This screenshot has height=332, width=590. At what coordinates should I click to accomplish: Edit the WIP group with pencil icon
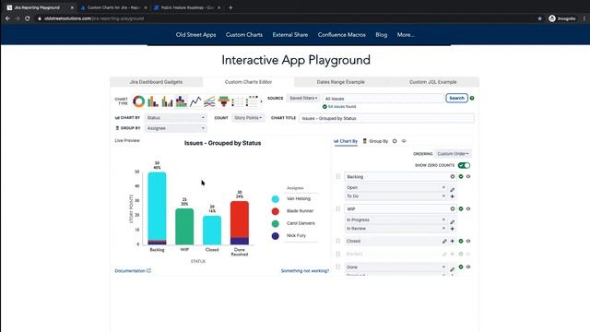pyautogui.click(x=453, y=222)
